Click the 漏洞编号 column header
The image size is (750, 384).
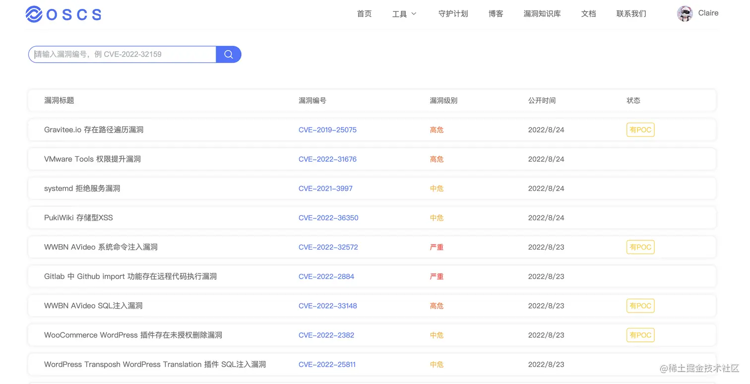tap(312, 101)
